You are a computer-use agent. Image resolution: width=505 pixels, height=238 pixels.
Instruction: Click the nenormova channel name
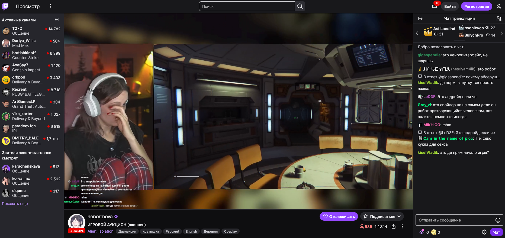(x=100, y=216)
